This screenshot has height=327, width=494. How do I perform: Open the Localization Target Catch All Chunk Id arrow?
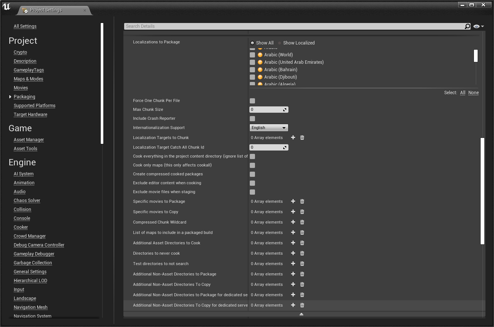click(285, 148)
